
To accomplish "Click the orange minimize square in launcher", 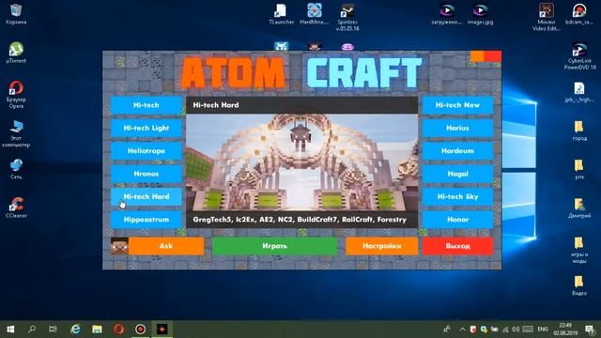I will point(478,56).
